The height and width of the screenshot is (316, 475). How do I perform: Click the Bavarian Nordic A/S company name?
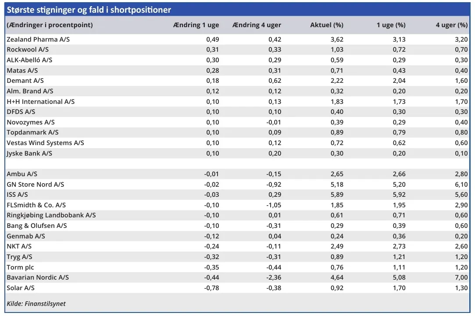tap(38, 277)
